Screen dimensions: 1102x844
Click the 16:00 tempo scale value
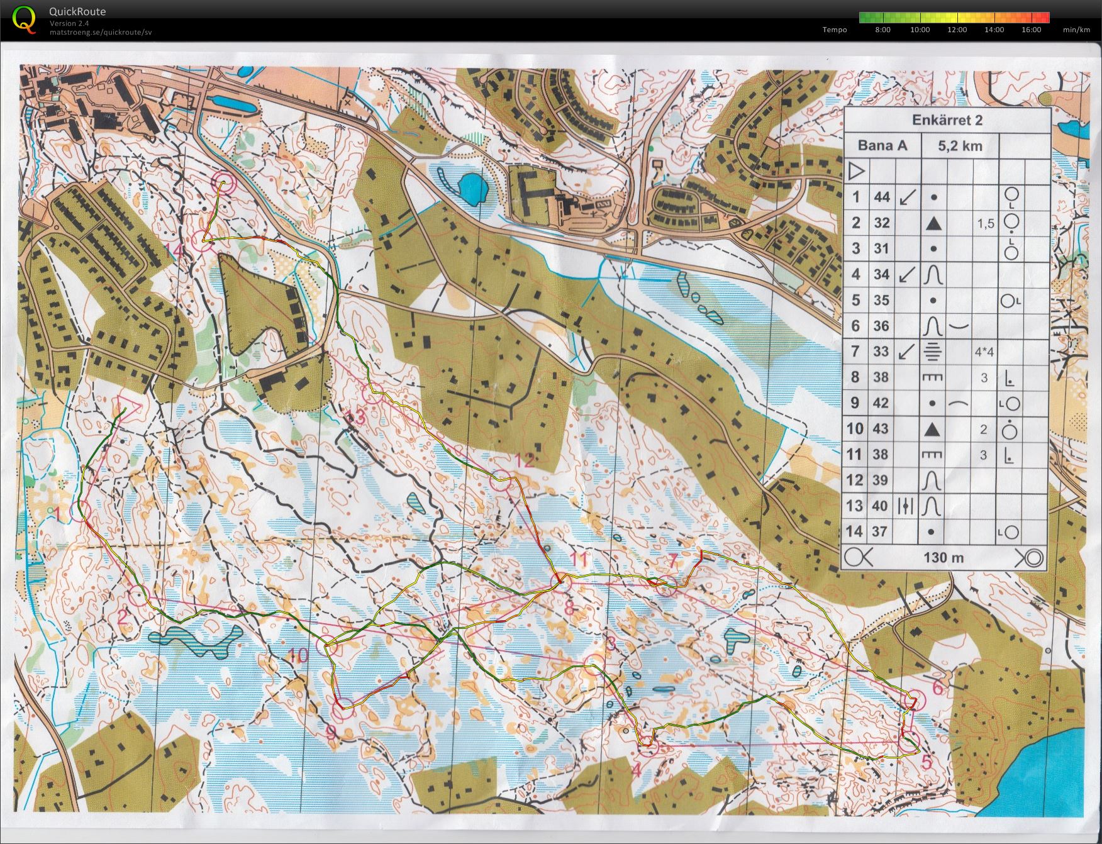point(1031,30)
